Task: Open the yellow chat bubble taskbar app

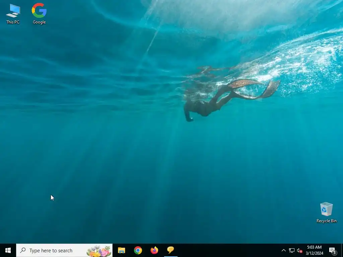Action: [170, 250]
